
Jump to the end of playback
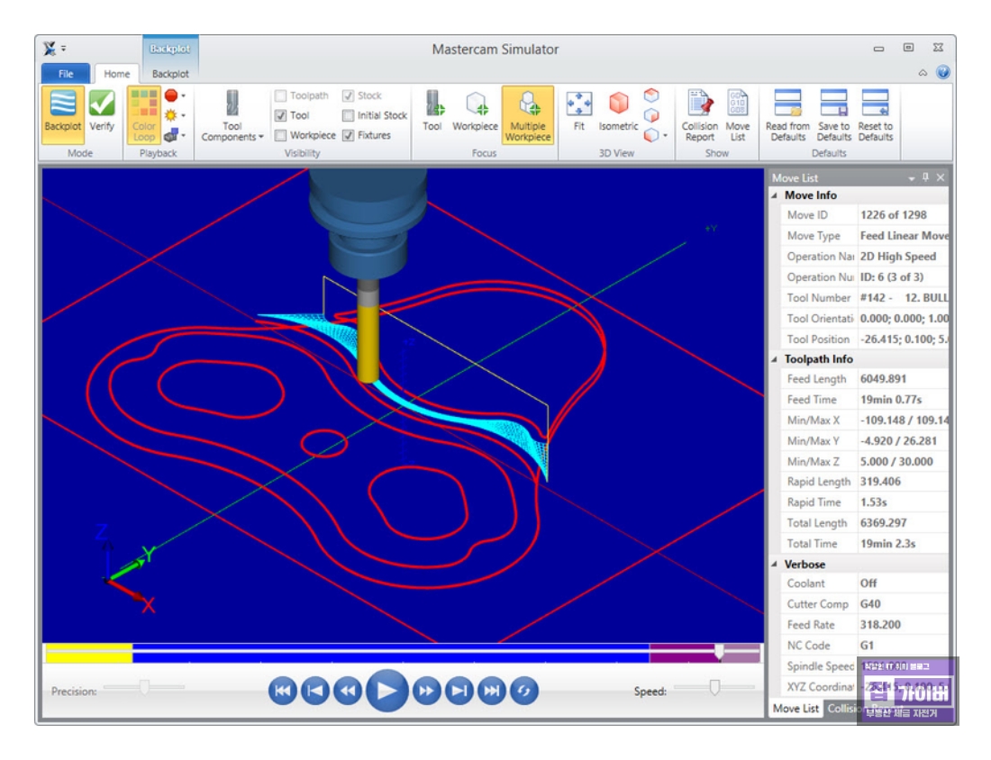click(x=491, y=691)
